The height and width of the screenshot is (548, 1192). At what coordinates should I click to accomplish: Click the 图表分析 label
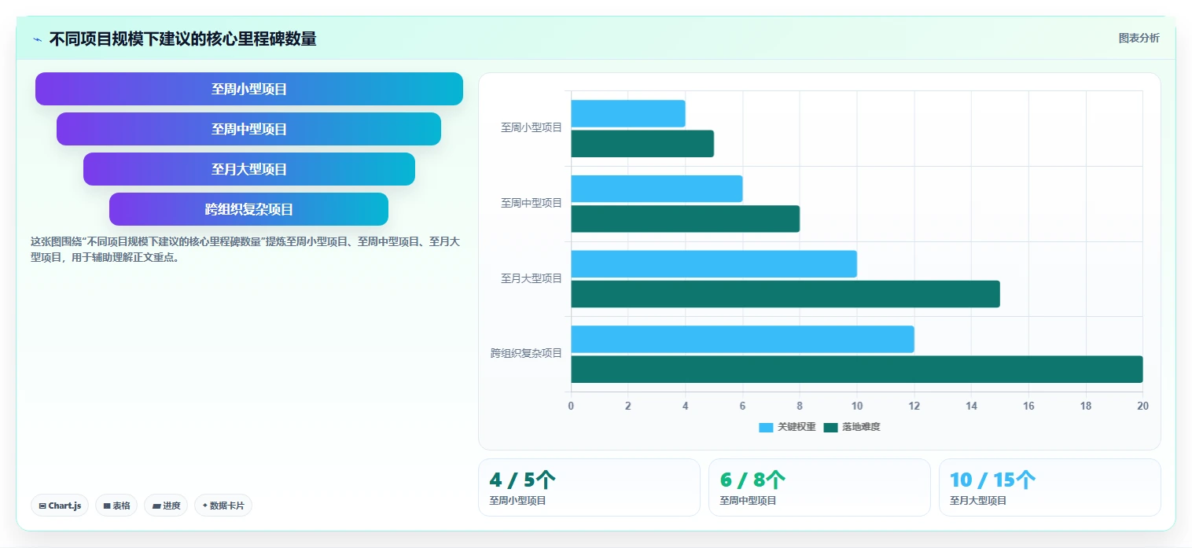click(x=1139, y=38)
